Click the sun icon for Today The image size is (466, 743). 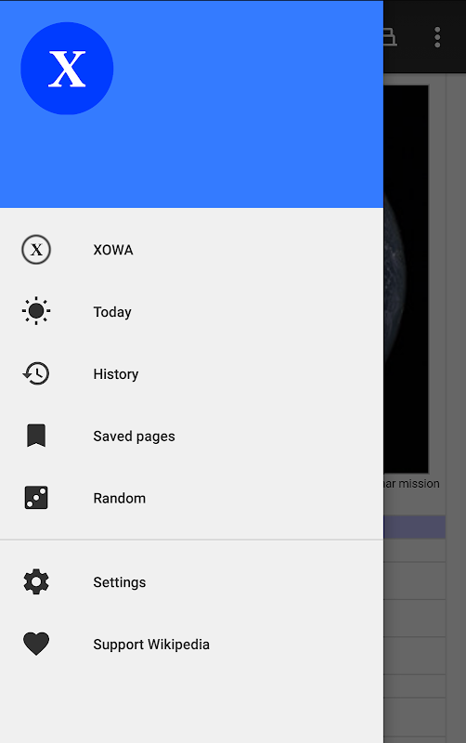tap(36, 311)
